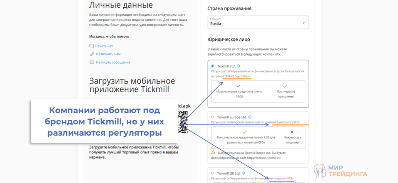Click the Tickmill Europe Ltd. company name label

232,117
